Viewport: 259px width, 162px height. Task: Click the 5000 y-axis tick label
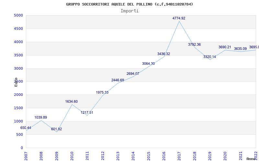click(18, 16)
